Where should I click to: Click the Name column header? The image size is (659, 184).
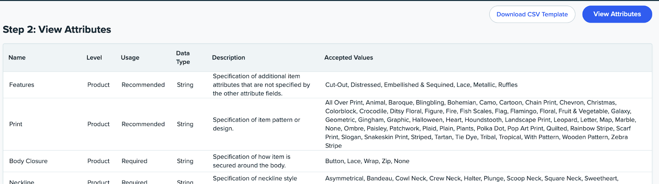pos(17,57)
